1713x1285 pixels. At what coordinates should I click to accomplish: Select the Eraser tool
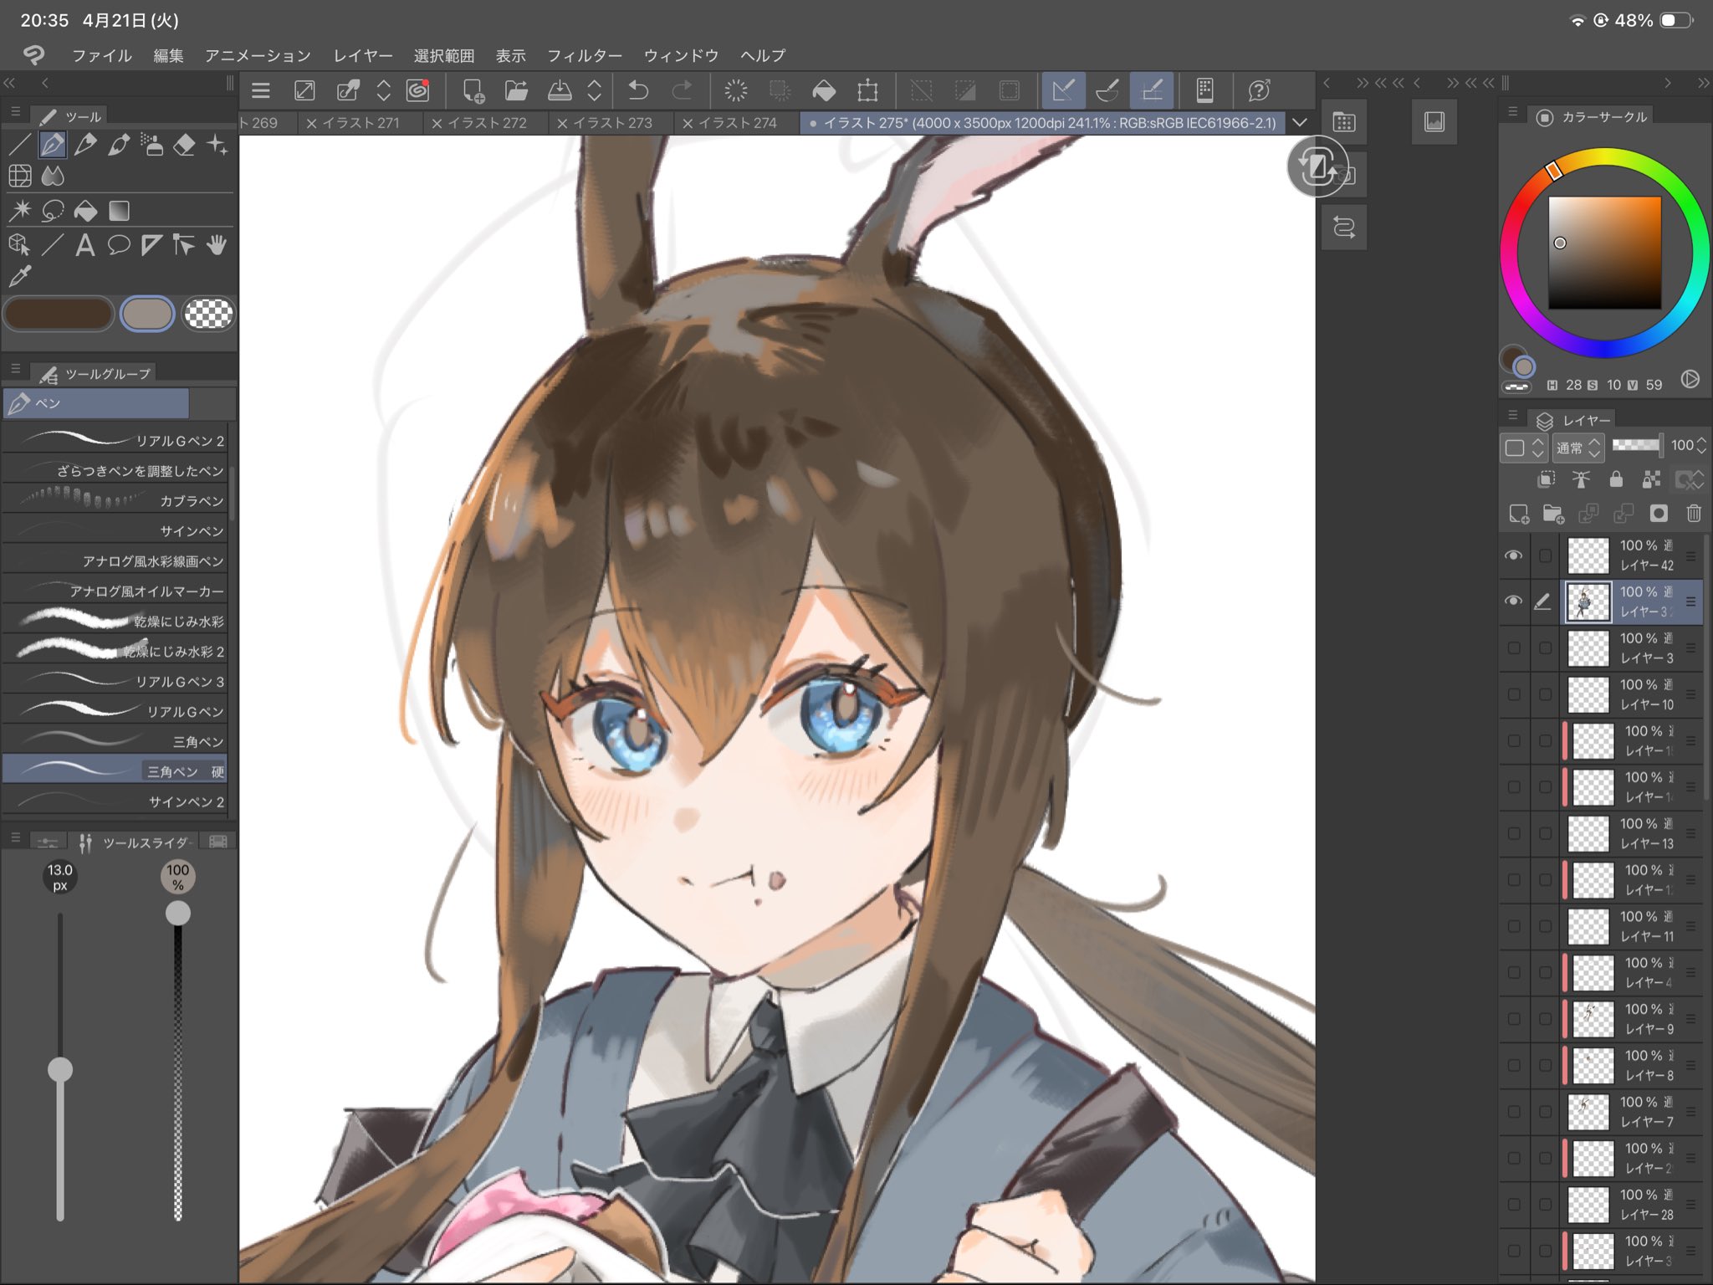click(x=184, y=146)
